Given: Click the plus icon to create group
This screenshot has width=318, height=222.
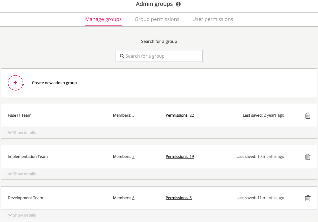Looking at the screenshot, I should (x=15, y=83).
